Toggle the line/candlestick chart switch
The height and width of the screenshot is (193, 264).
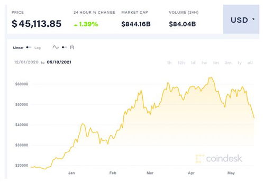65,47
